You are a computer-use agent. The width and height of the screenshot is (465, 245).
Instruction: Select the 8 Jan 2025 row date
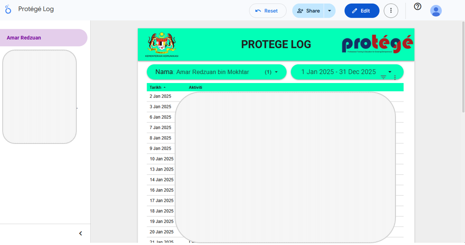coord(160,138)
